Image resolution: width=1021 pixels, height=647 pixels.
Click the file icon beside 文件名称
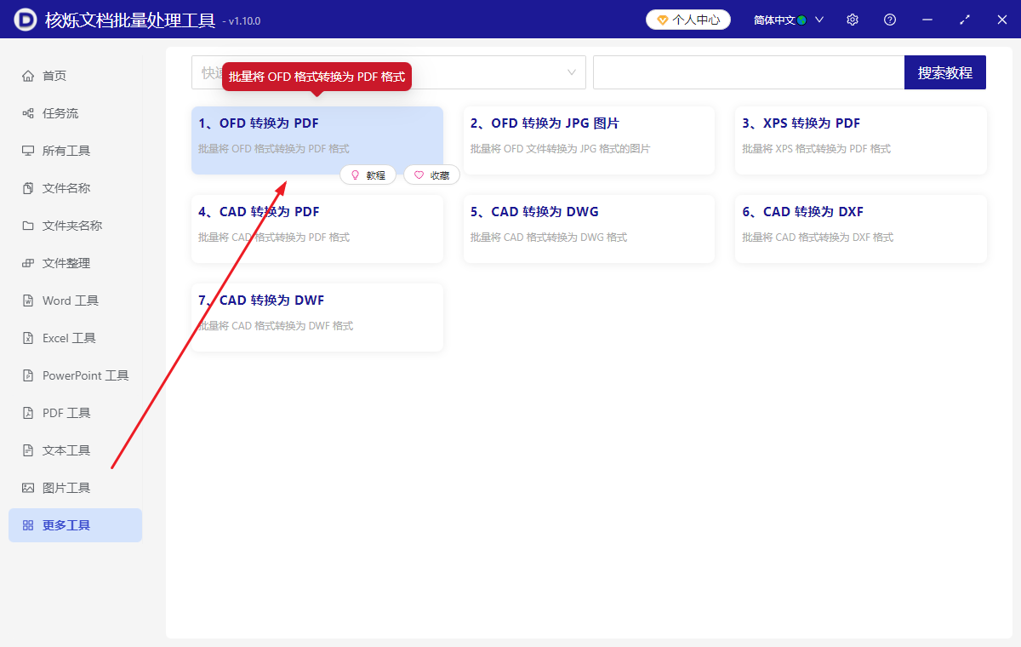click(x=28, y=188)
